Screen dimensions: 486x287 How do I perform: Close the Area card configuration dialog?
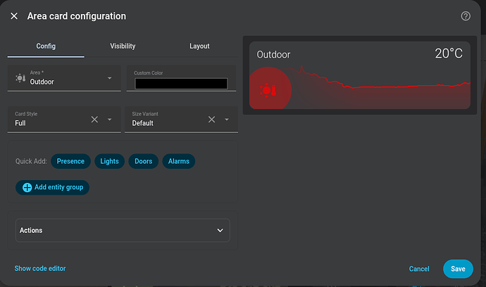coord(14,16)
